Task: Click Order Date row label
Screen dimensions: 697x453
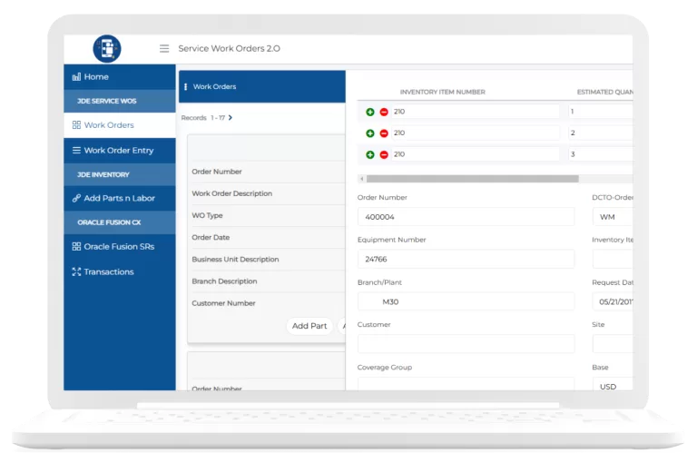Action: tap(211, 237)
